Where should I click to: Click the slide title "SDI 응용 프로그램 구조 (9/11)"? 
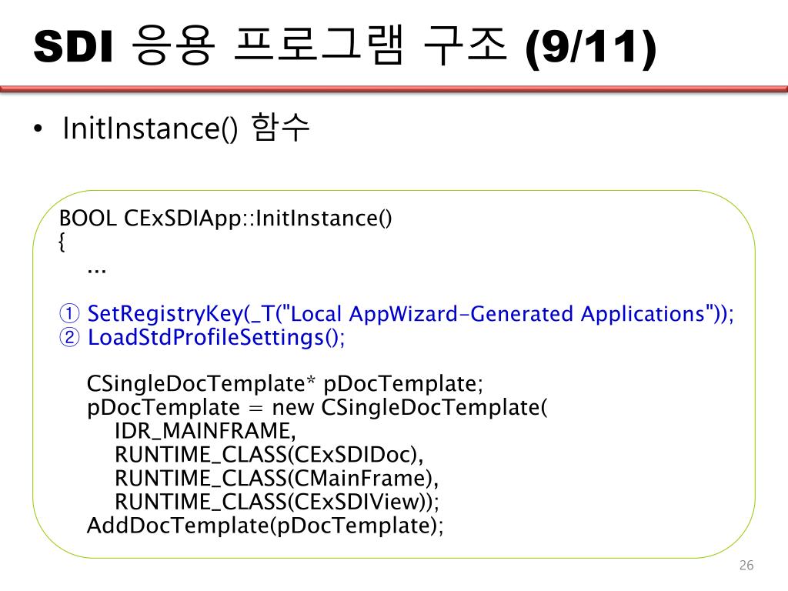click(346, 46)
